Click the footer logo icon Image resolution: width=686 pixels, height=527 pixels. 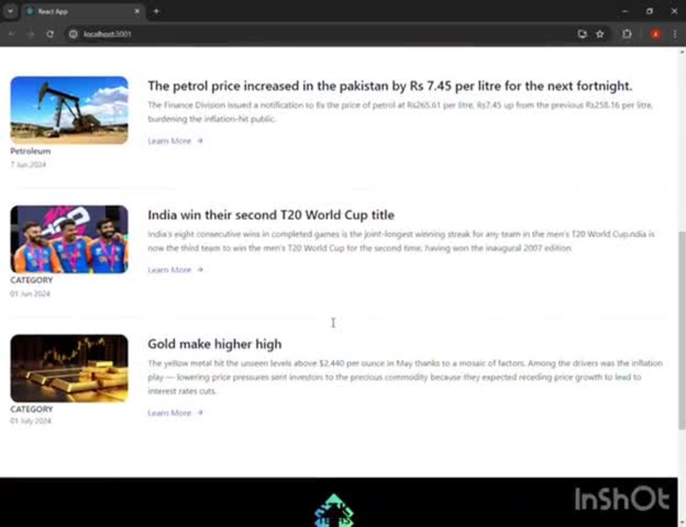point(334,511)
